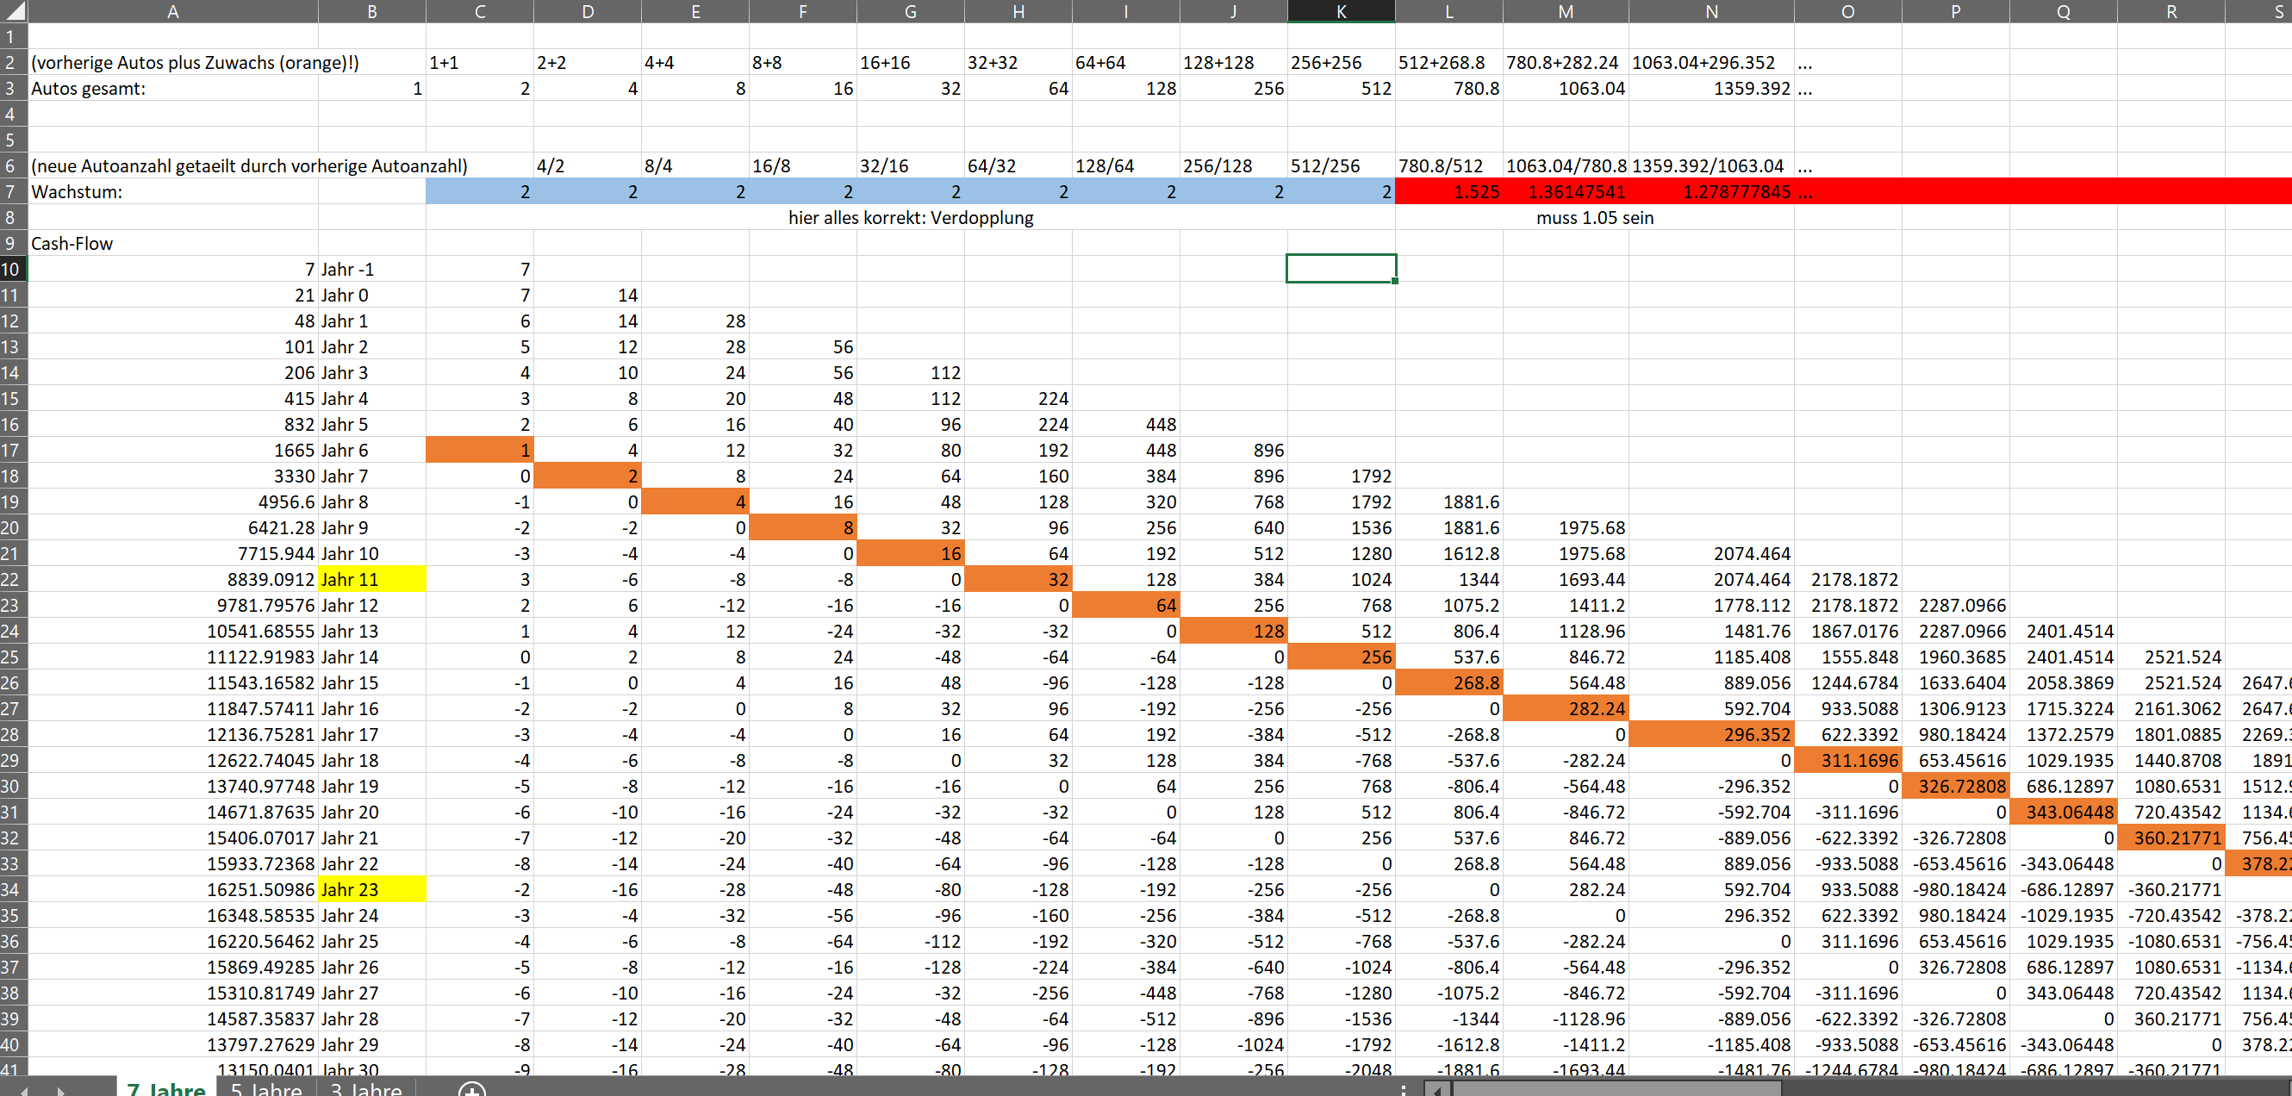
Task: Click the orange cell with 268.8
Action: pyautogui.click(x=1448, y=682)
